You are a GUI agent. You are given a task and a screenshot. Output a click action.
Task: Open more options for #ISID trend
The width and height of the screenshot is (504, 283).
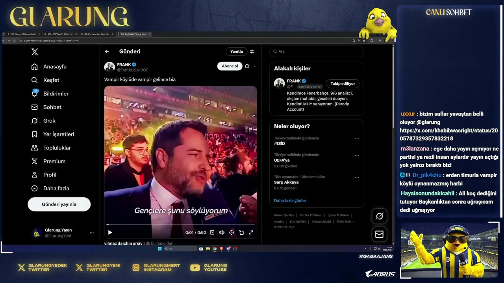(357, 139)
